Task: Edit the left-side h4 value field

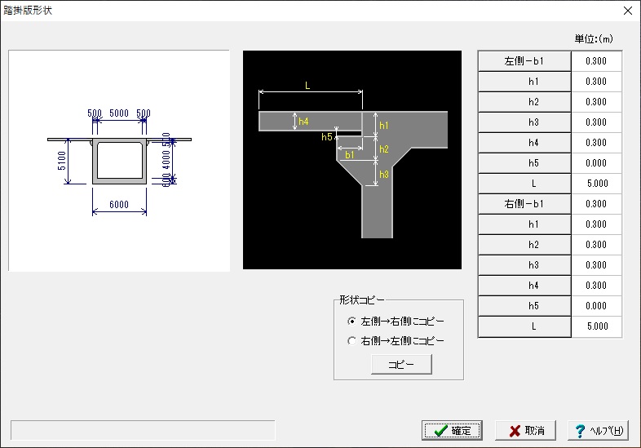Action: point(596,143)
